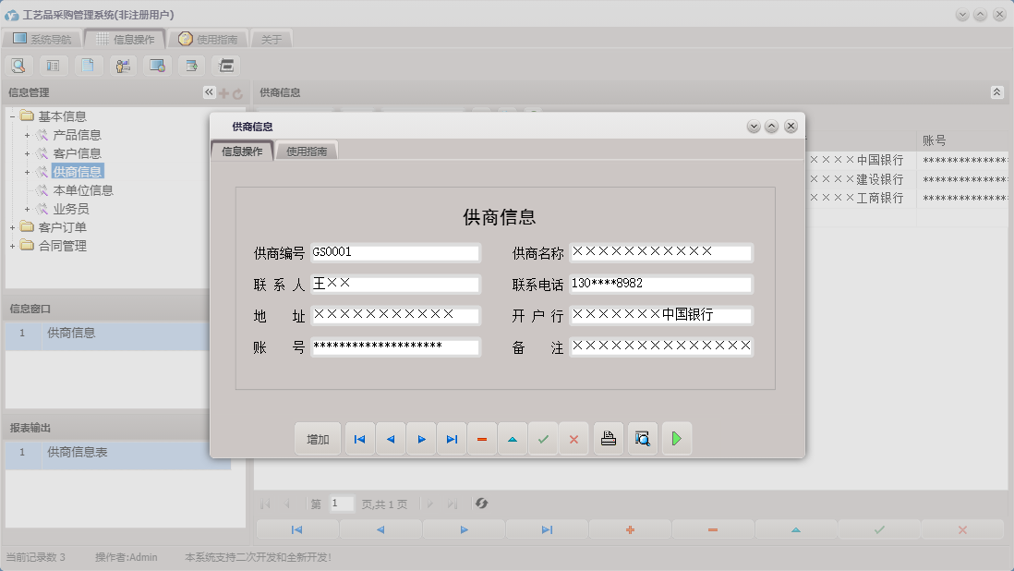Screen dimensions: 1014x571
Task: Click the page number box in pagination
Action: [x=342, y=504]
